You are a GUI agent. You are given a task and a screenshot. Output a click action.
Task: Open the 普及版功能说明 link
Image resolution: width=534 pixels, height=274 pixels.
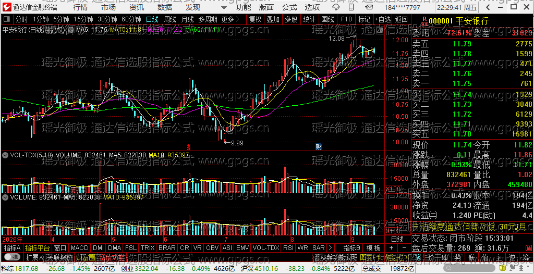(x=335, y=257)
